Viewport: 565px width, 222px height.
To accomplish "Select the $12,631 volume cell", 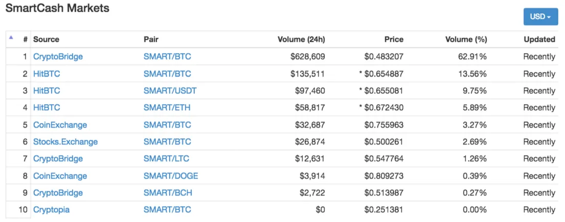I will (310, 159).
